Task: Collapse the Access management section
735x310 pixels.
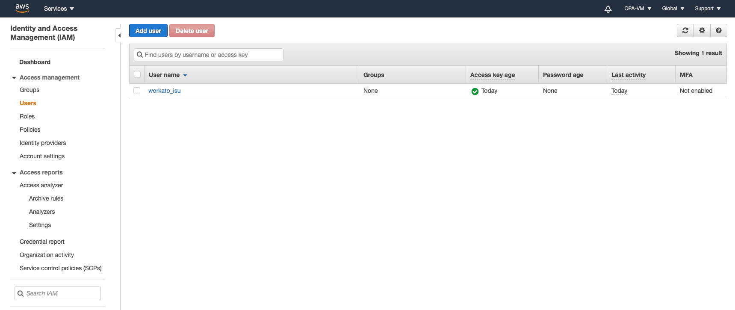Action: (14, 78)
